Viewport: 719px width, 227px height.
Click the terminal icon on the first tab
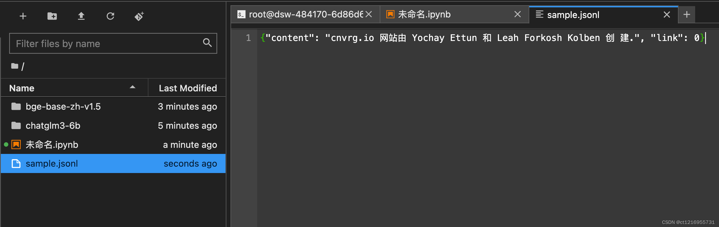point(241,14)
